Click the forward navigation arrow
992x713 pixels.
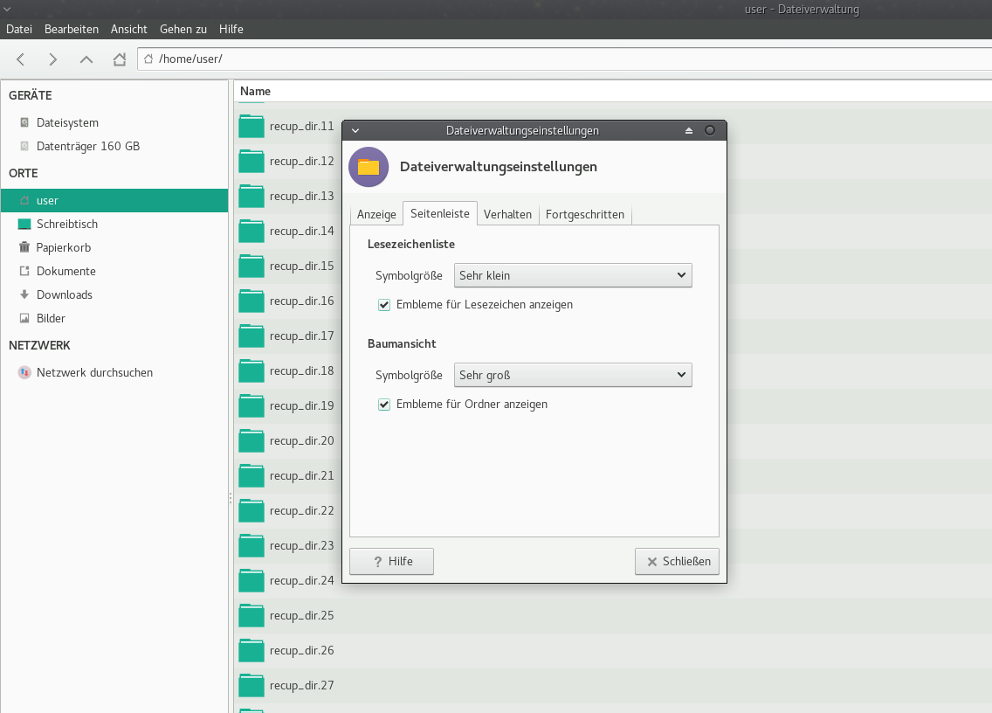click(53, 59)
